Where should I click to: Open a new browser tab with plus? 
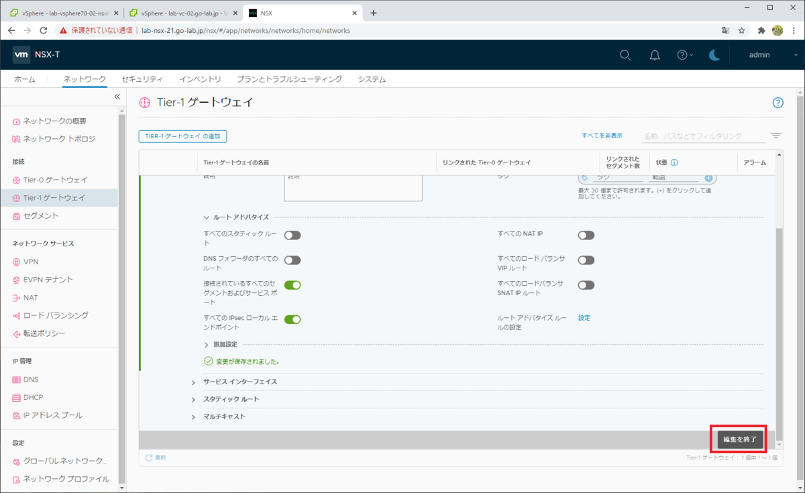click(x=374, y=13)
